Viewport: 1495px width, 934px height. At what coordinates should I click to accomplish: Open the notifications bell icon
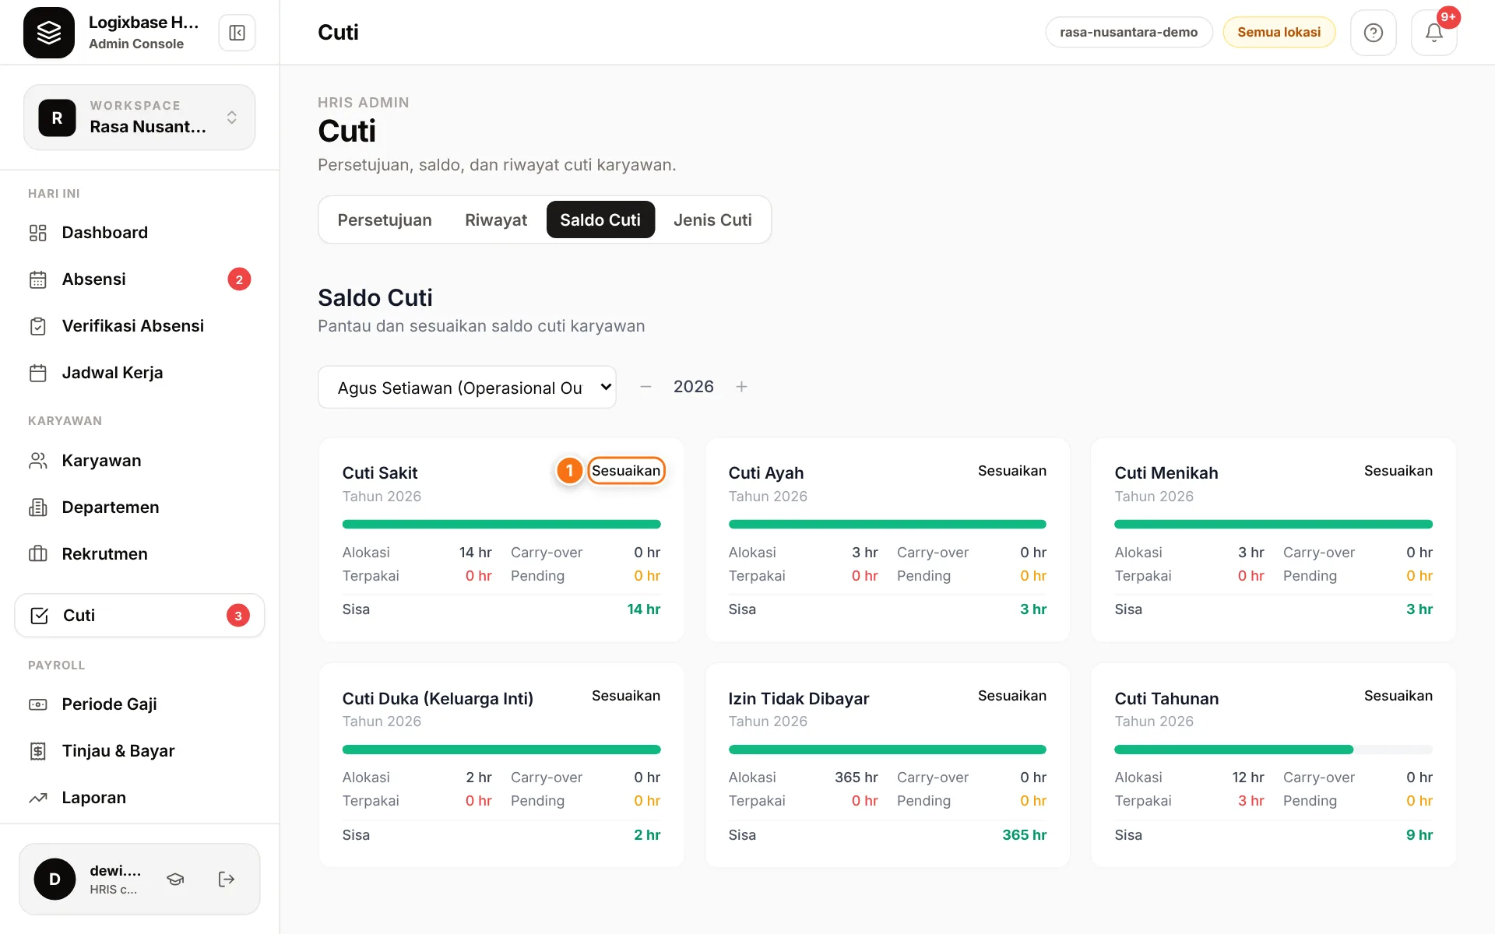click(x=1433, y=33)
